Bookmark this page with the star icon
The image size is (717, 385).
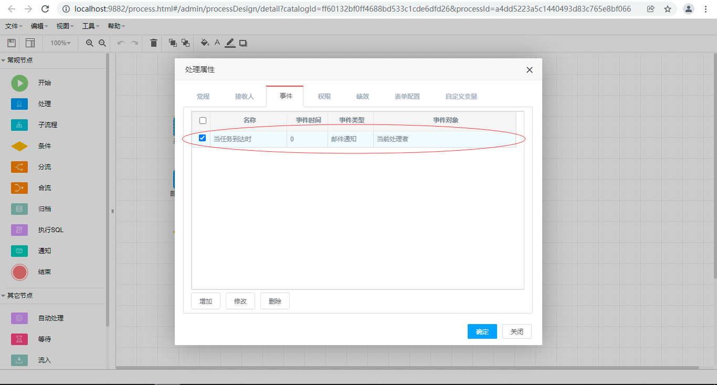click(x=668, y=9)
